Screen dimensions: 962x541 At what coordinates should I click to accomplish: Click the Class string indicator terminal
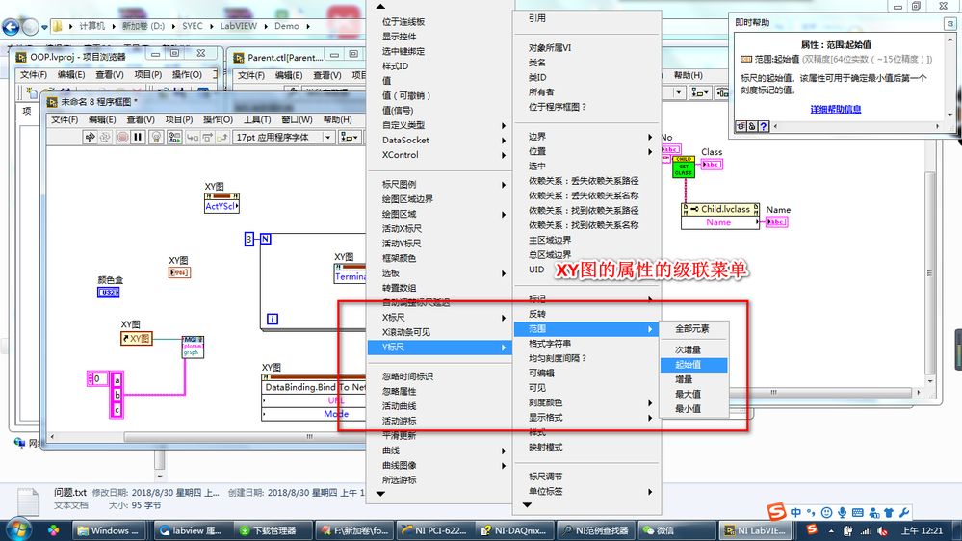pyautogui.click(x=712, y=165)
